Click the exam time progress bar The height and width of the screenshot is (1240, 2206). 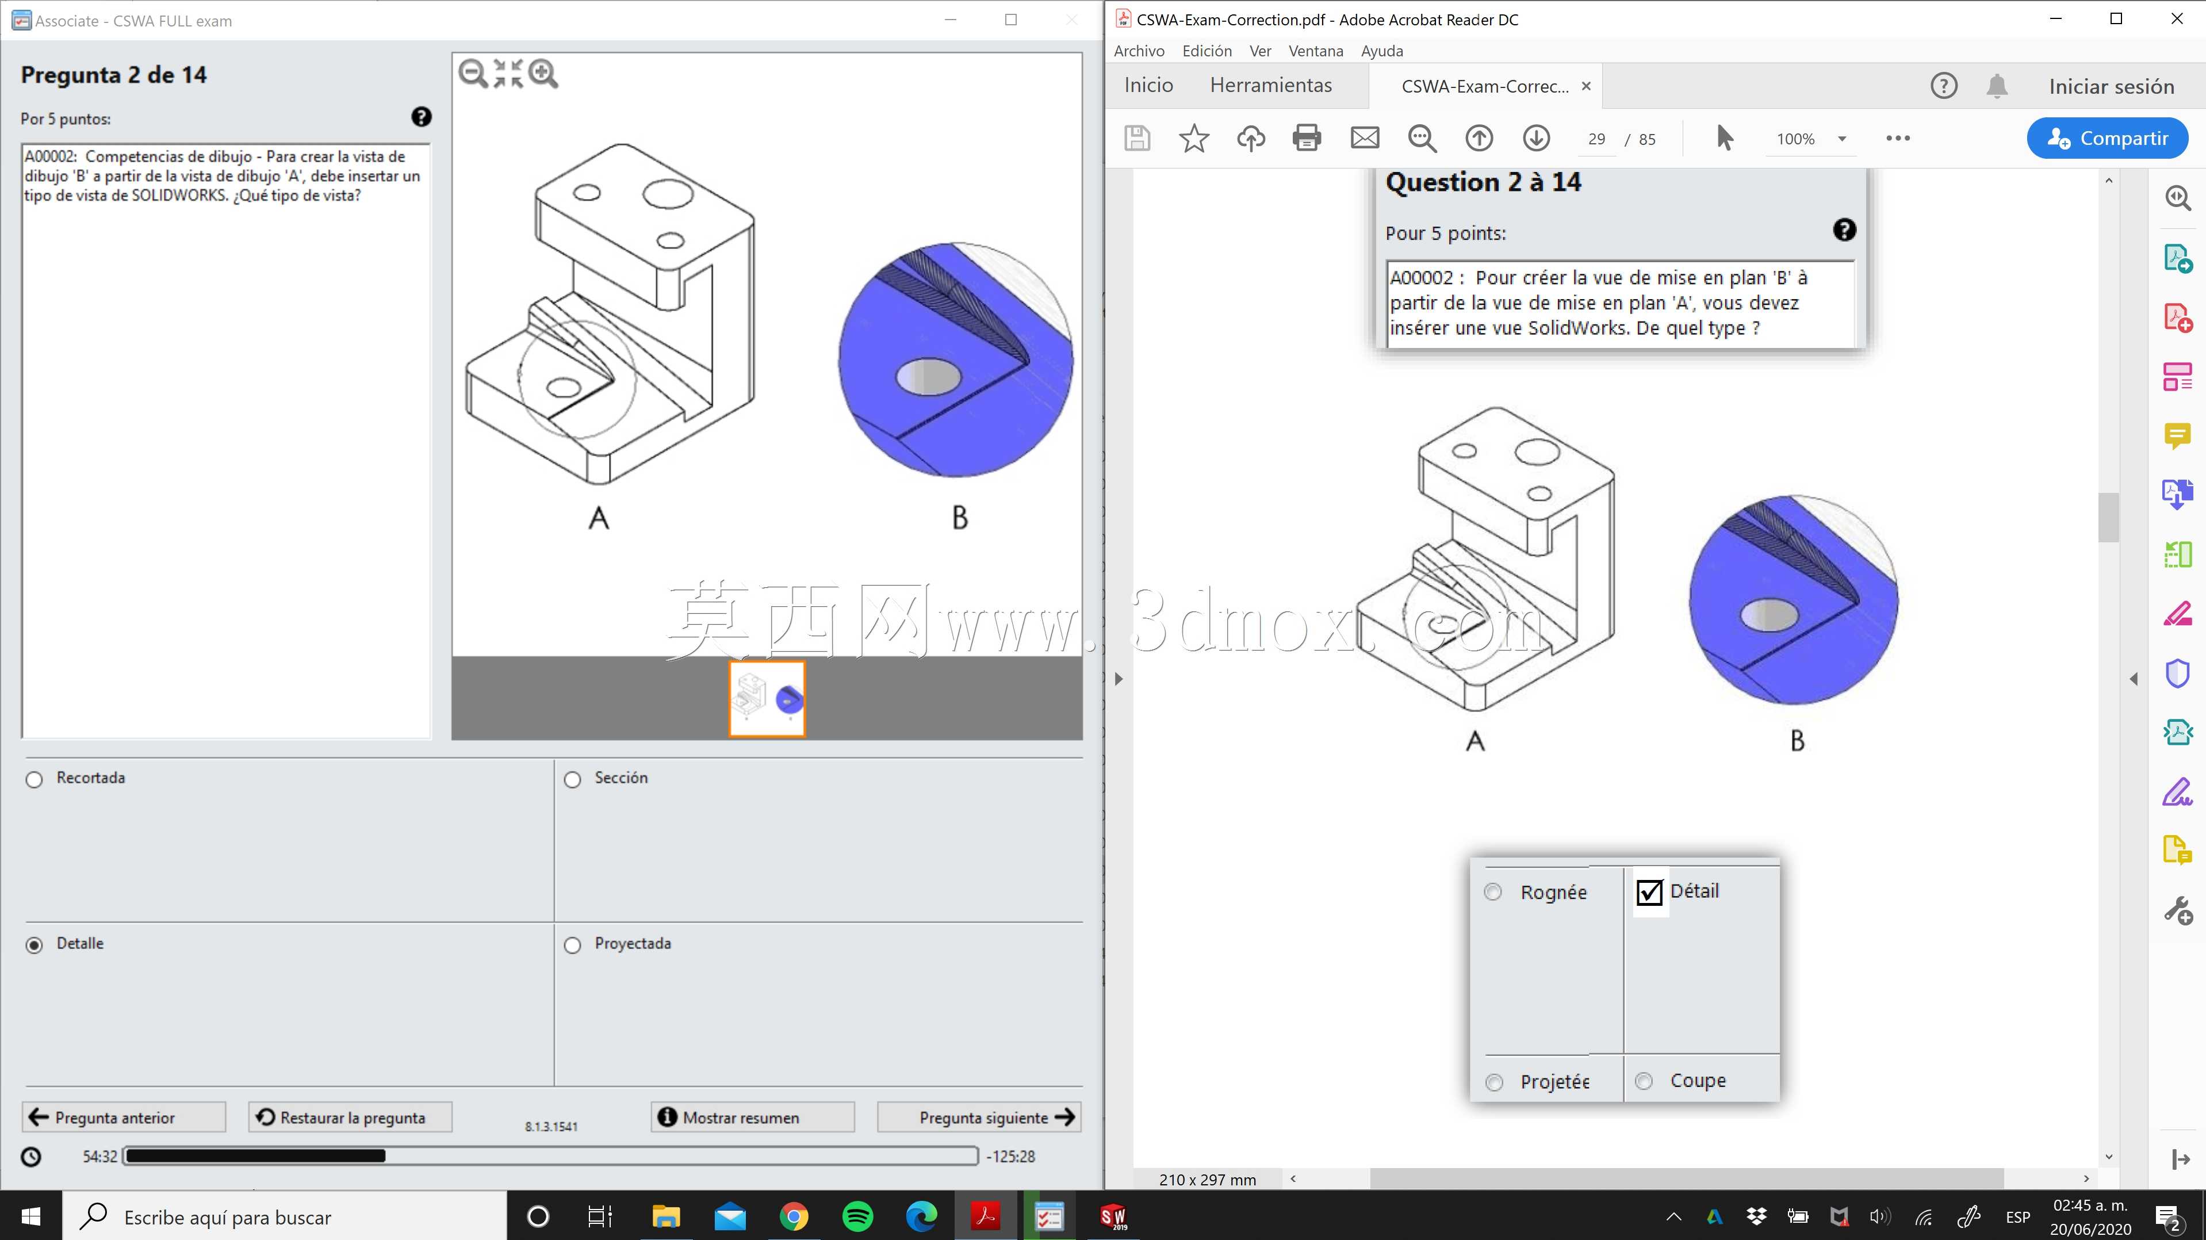point(551,1156)
